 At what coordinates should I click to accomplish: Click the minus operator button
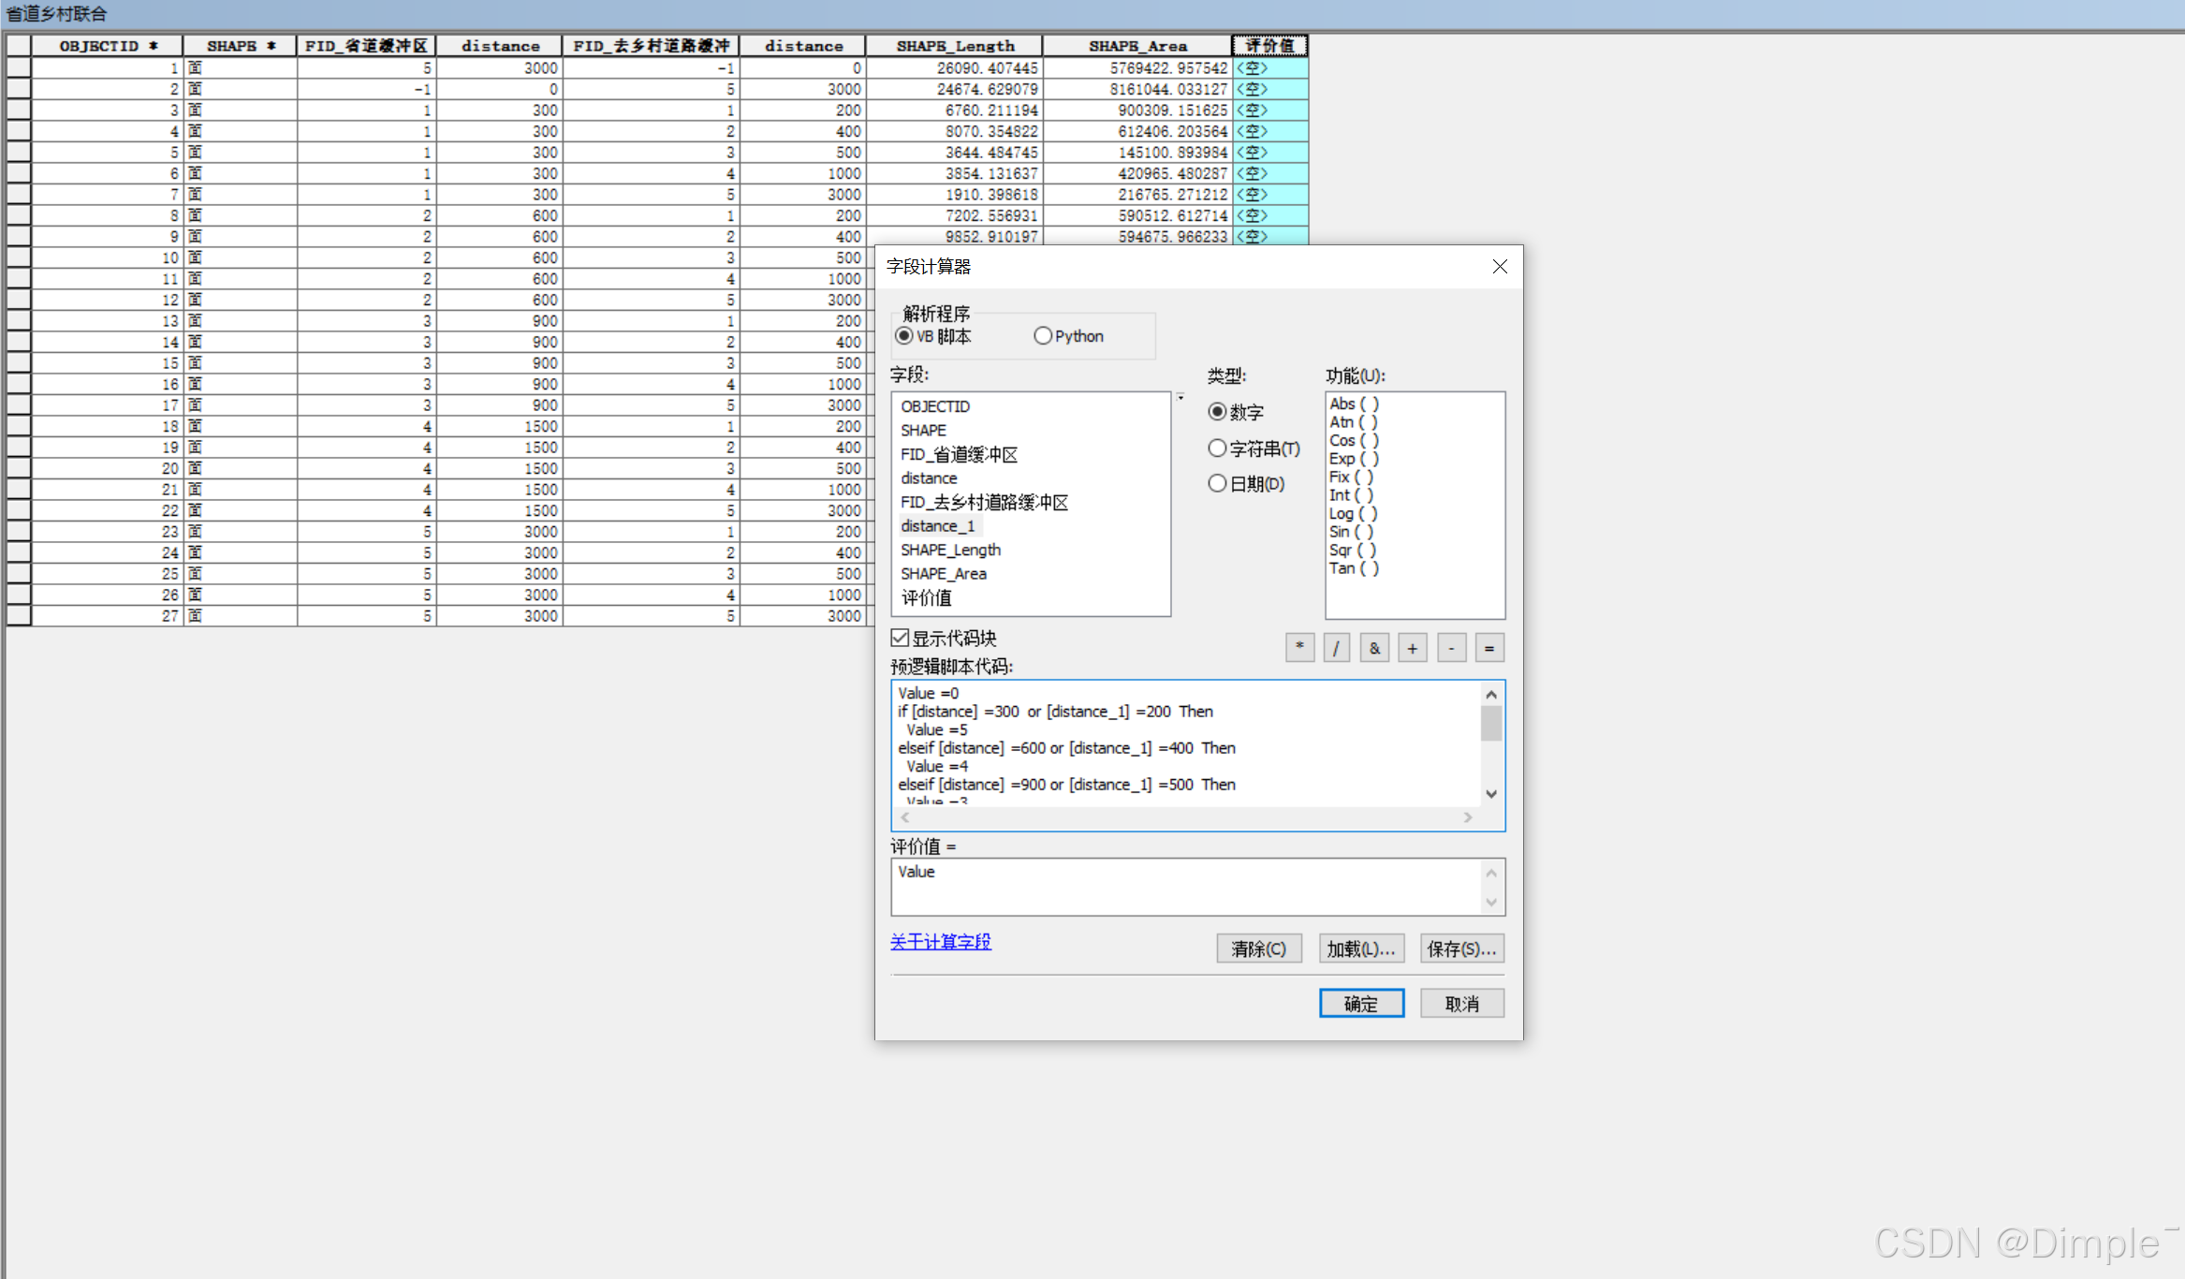click(x=1451, y=648)
